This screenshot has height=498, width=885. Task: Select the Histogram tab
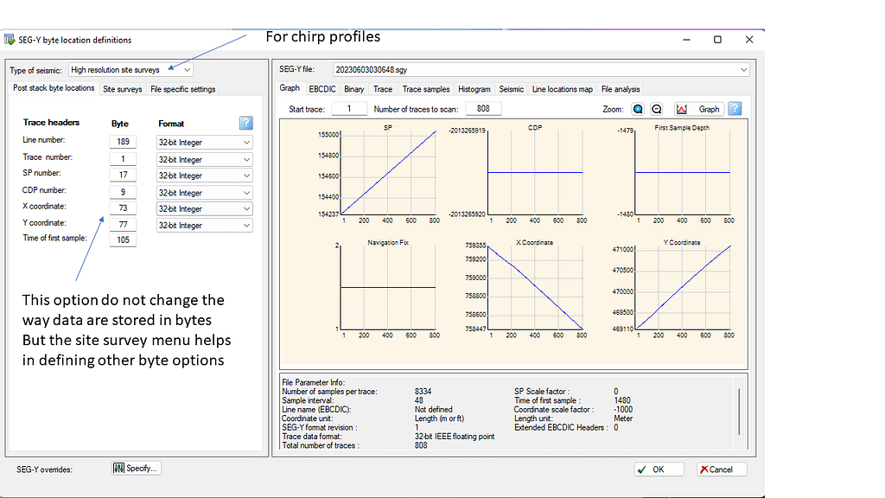[474, 89]
